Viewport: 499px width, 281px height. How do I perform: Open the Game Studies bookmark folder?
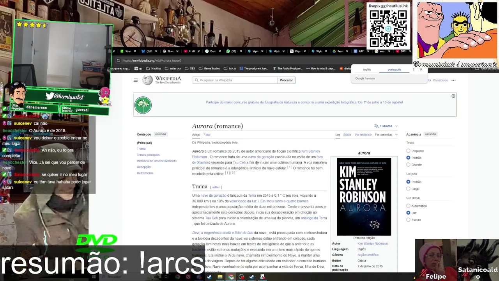pyautogui.click(x=209, y=68)
